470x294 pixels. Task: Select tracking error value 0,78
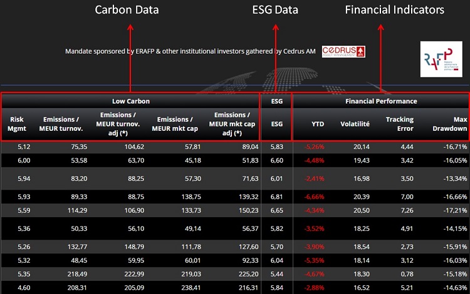pyautogui.click(x=407, y=274)
